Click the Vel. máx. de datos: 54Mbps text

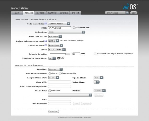tap(72, 41)
